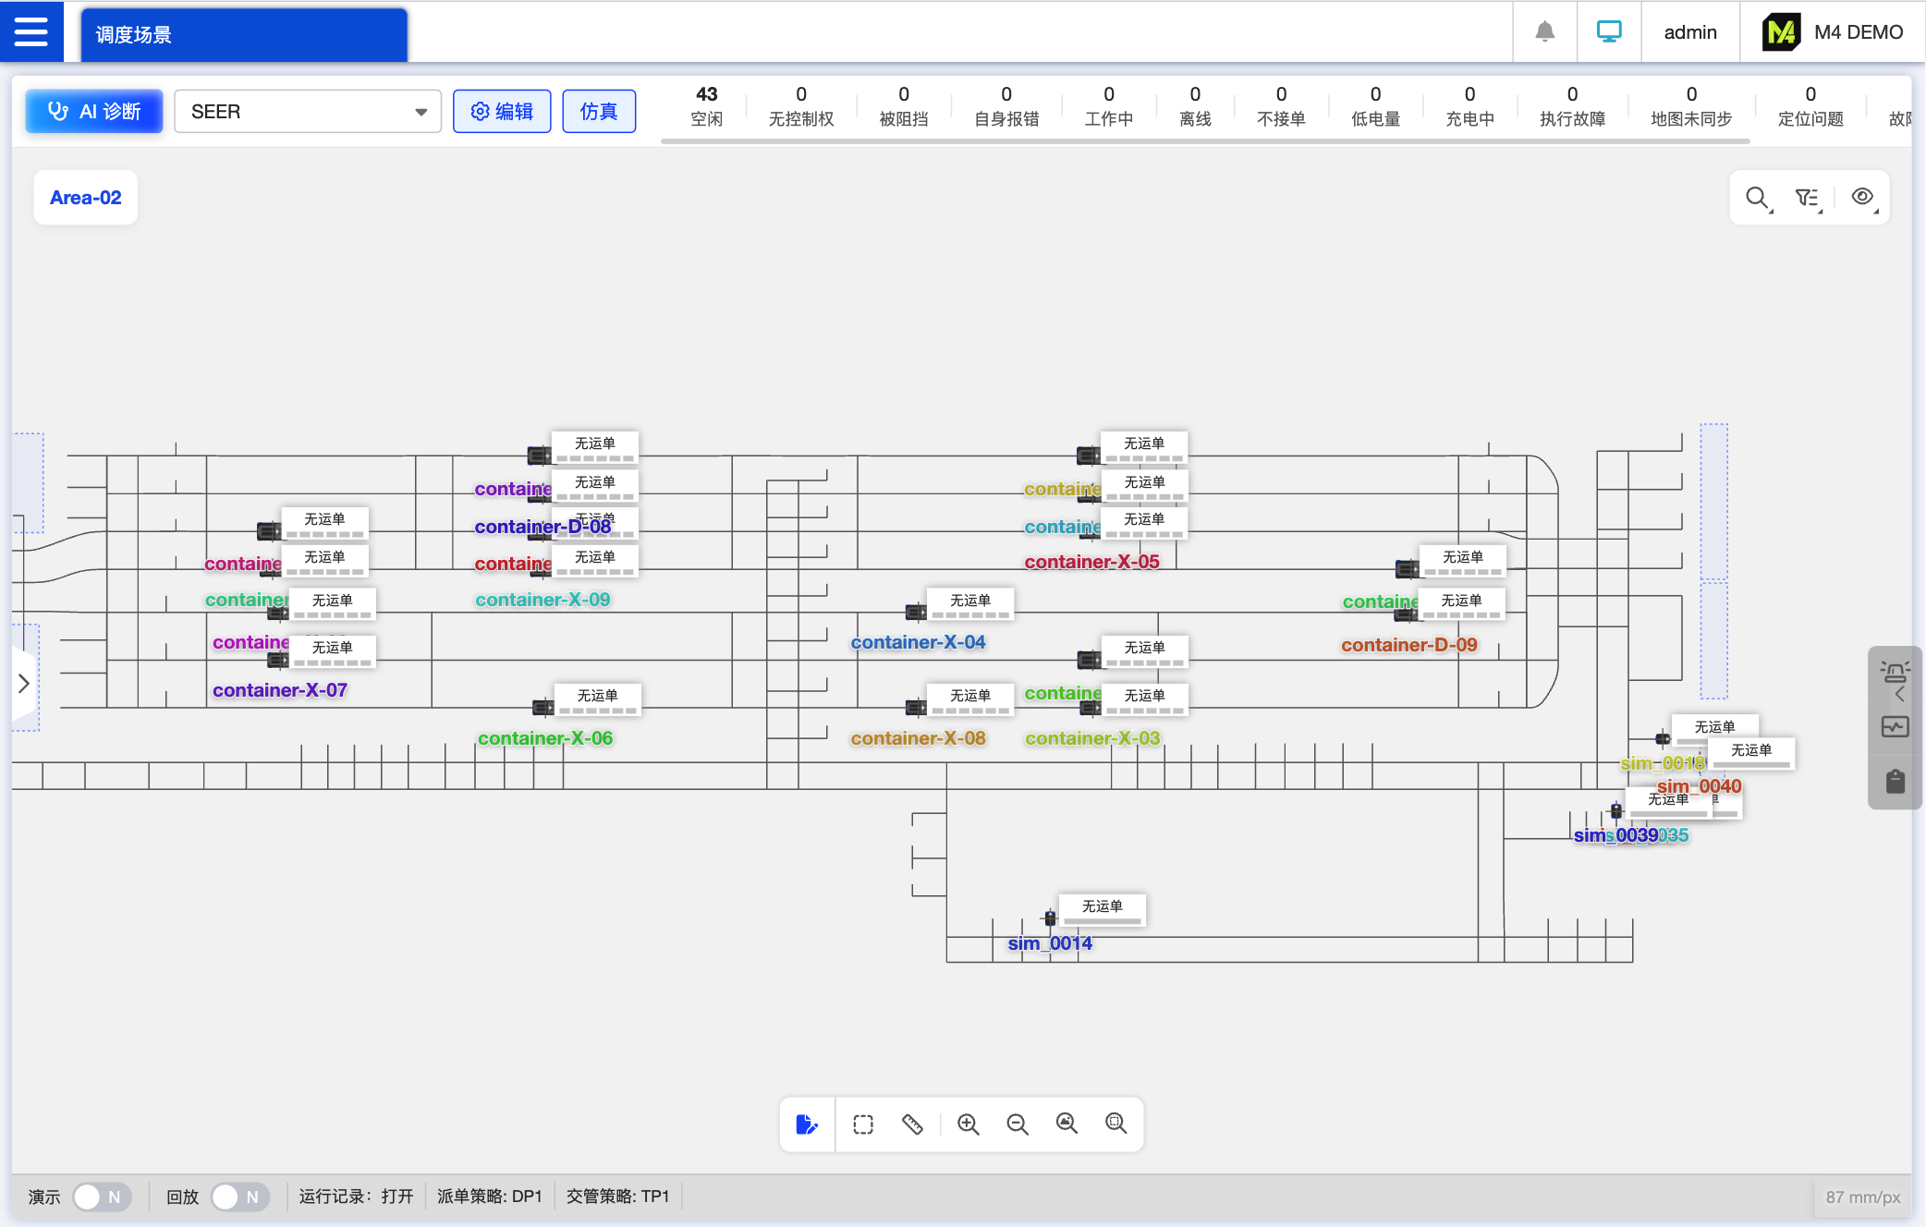
Task: Open the filter list dropdown
Action: [1808, 198]
